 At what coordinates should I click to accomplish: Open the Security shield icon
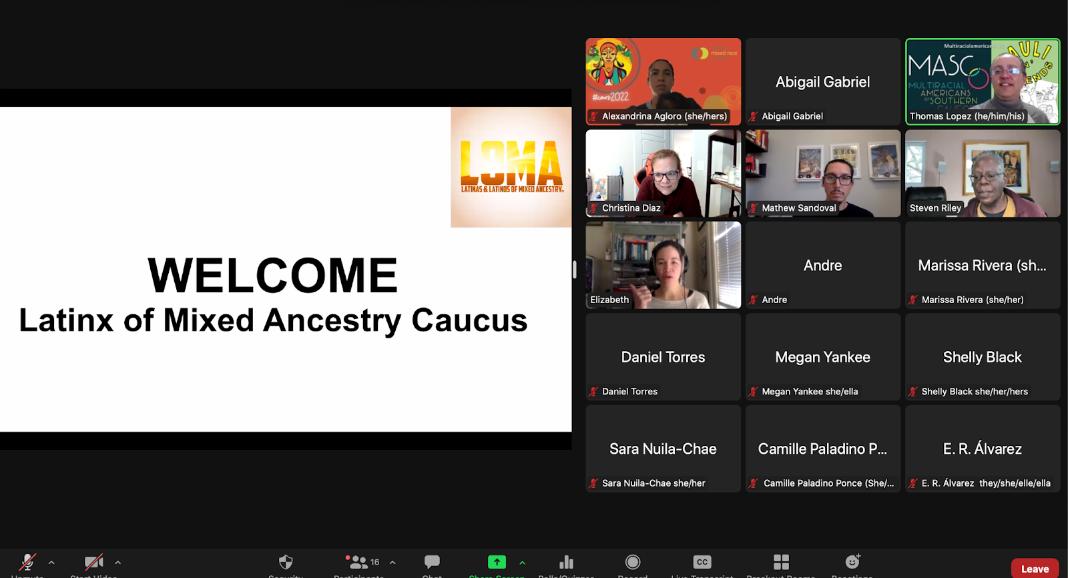coord(286,563)
